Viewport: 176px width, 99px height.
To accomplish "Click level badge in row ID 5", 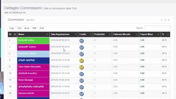I will 81,54.
